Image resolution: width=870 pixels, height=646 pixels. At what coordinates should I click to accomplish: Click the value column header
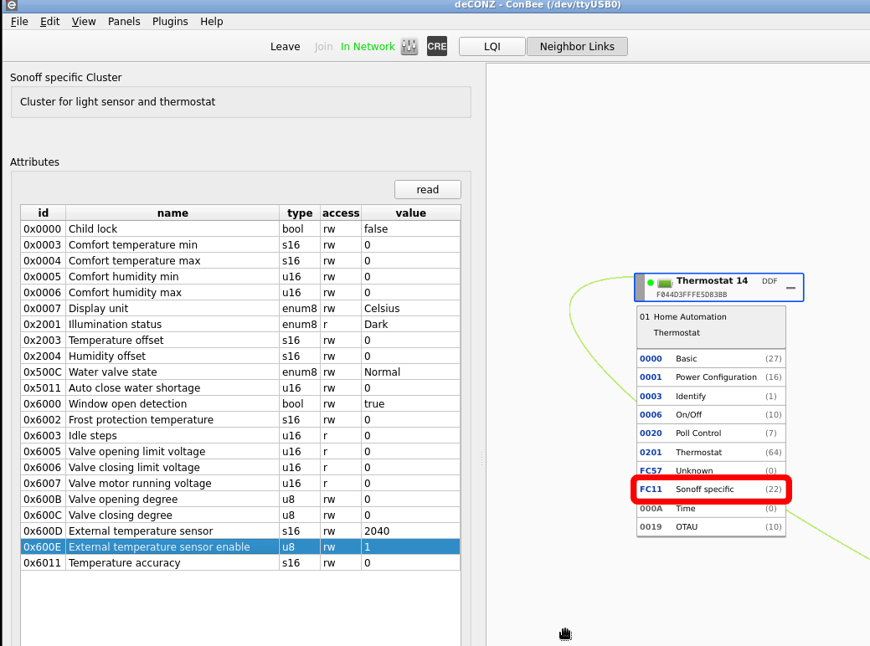click(410, 213)
